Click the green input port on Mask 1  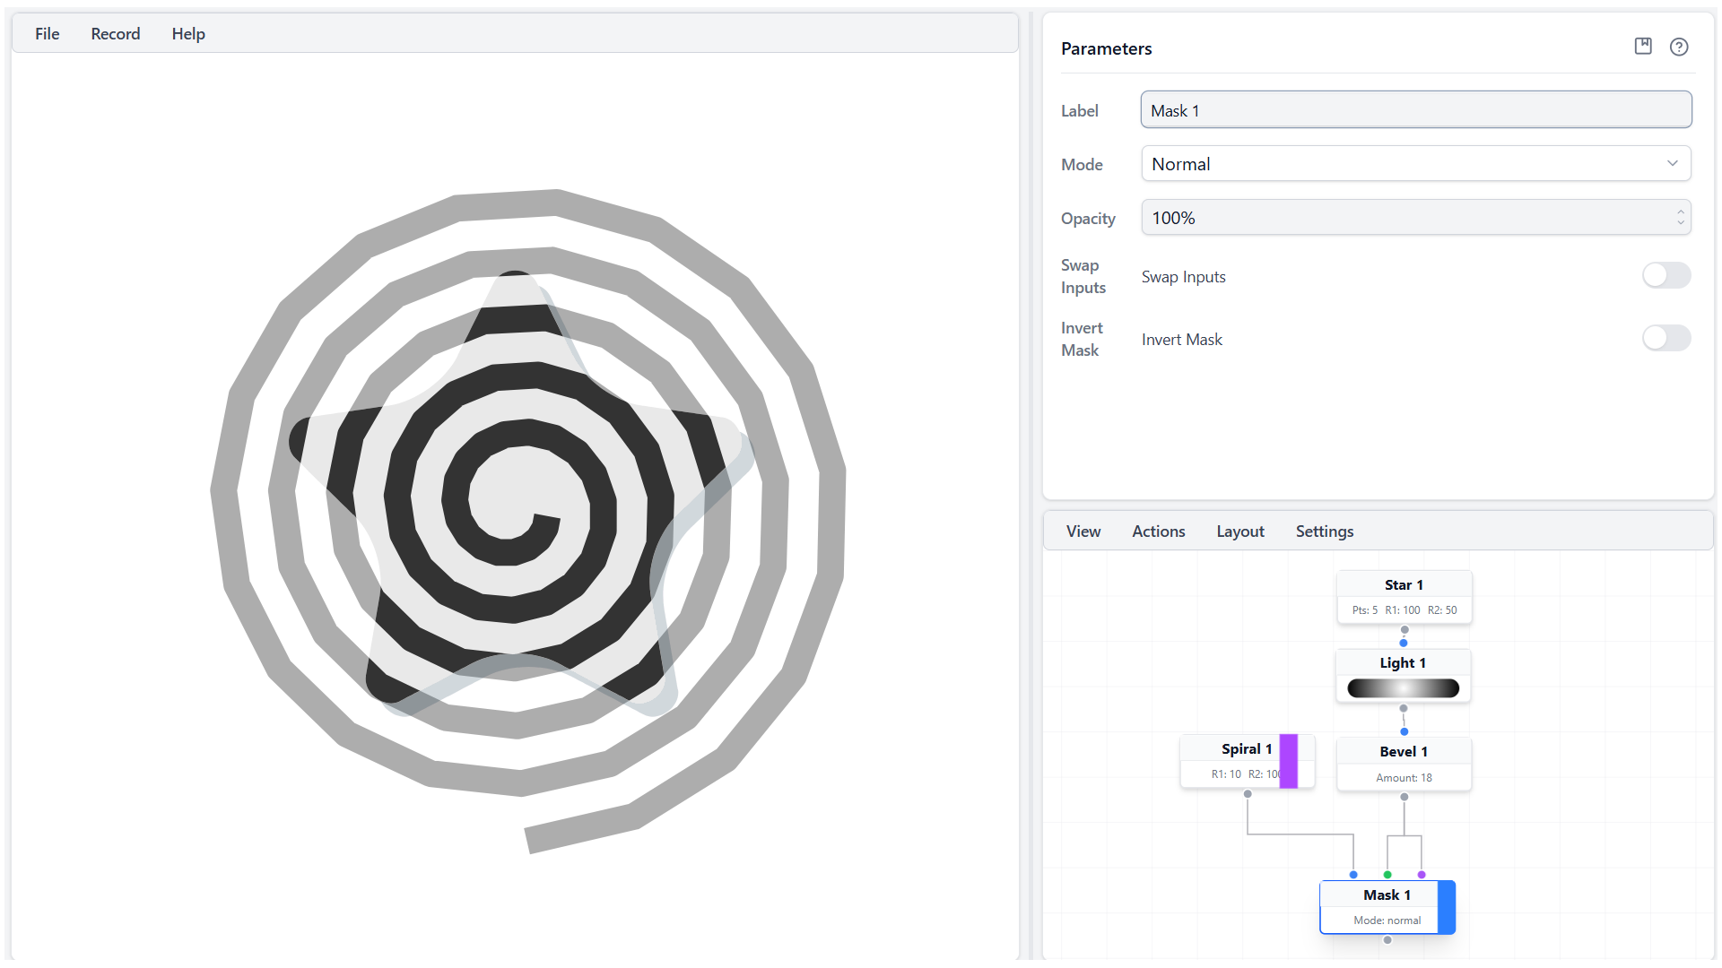point(1387,875)
